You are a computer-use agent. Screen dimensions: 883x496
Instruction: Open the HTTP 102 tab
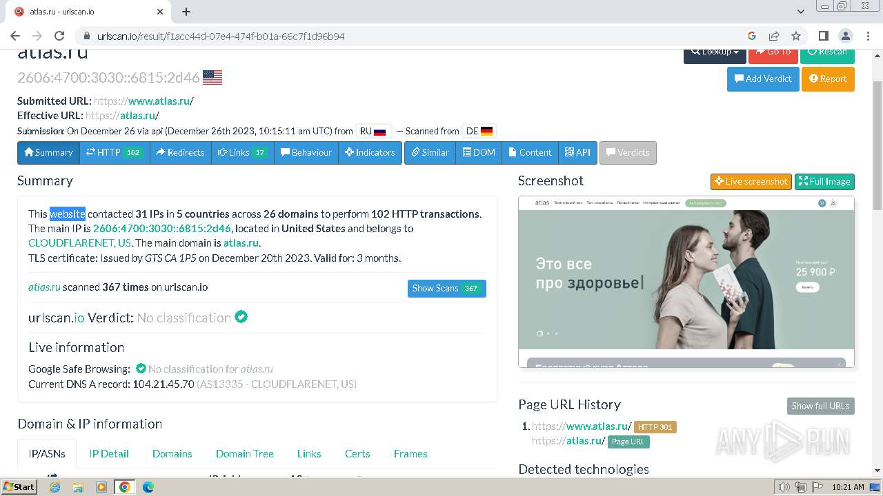tap(115, 152)
